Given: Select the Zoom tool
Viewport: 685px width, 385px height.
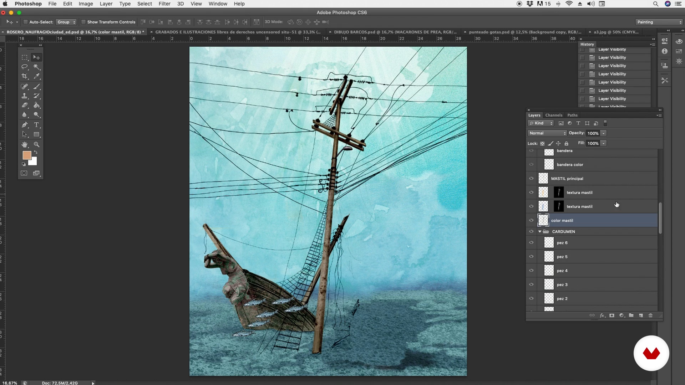Looking at the screenshot, I should click(x=36, y=145).
